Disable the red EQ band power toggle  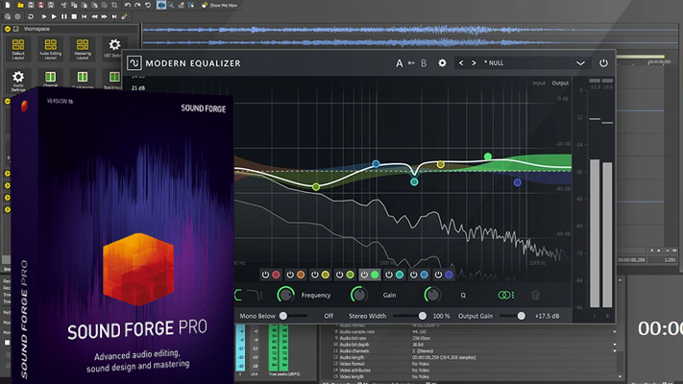tap(264, 275)
